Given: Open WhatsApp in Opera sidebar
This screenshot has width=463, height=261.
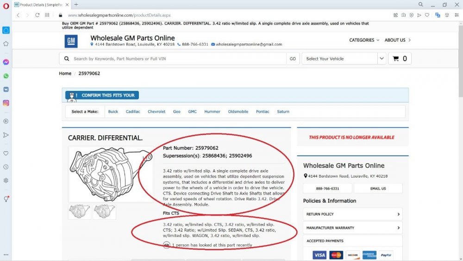Looking at the screenshot, I should (x=6, y=76).
